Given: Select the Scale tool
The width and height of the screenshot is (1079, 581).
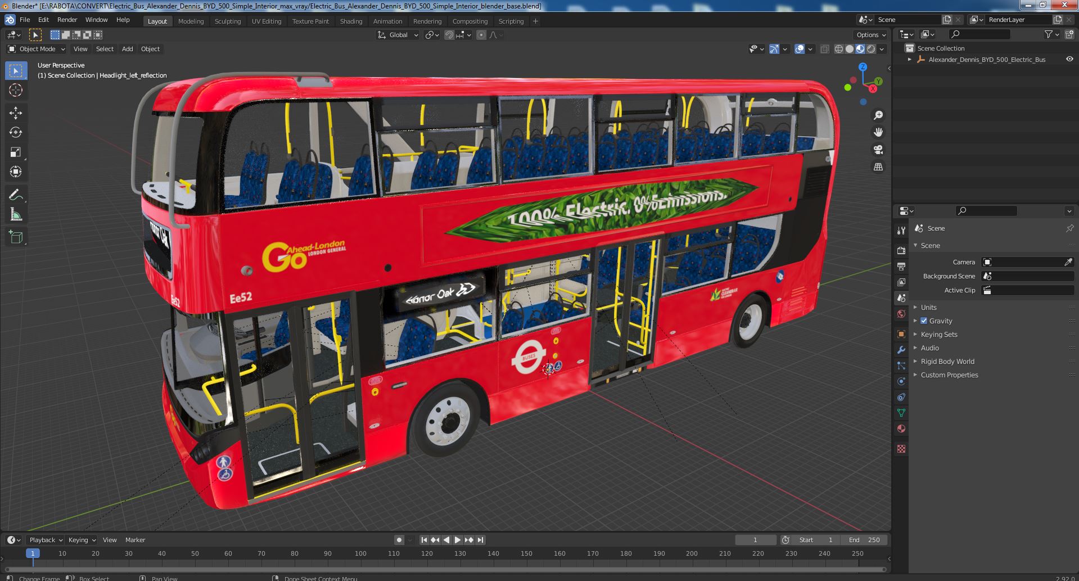Looking at the screenshot, I should [x=16, y=152].
